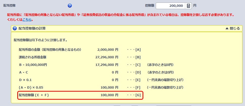Click the 控除額 label text
The height and width of the screenshot is (106, 245).
pyautogui.click(x=149, y=5)
